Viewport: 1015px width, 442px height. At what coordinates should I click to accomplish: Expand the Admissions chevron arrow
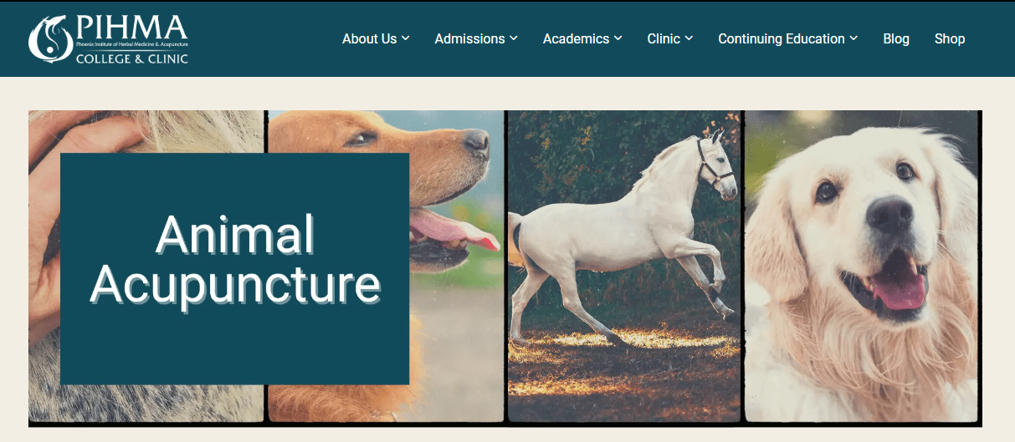[x=514, y=38]
